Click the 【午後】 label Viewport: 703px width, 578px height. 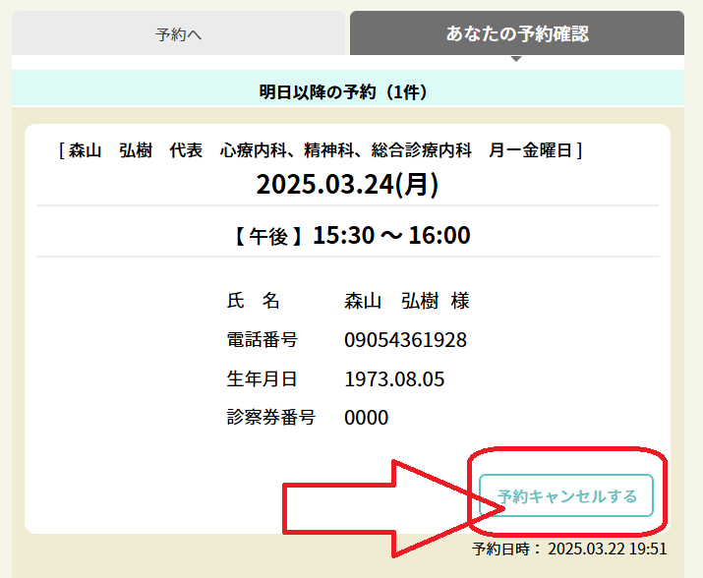[268, 236]
